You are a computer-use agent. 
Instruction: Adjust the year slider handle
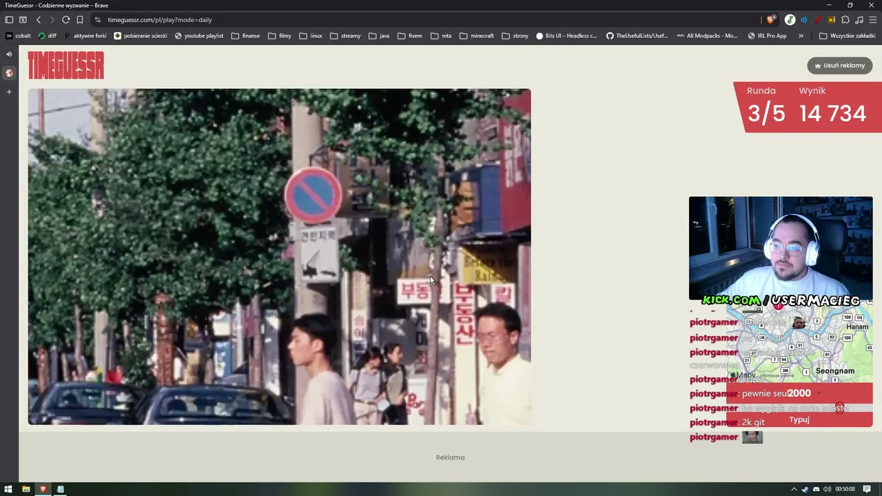[839, 408]
